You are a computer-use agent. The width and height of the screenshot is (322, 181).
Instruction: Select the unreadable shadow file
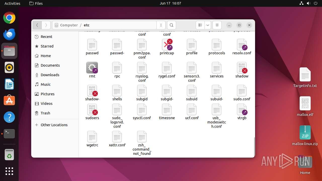242,68
